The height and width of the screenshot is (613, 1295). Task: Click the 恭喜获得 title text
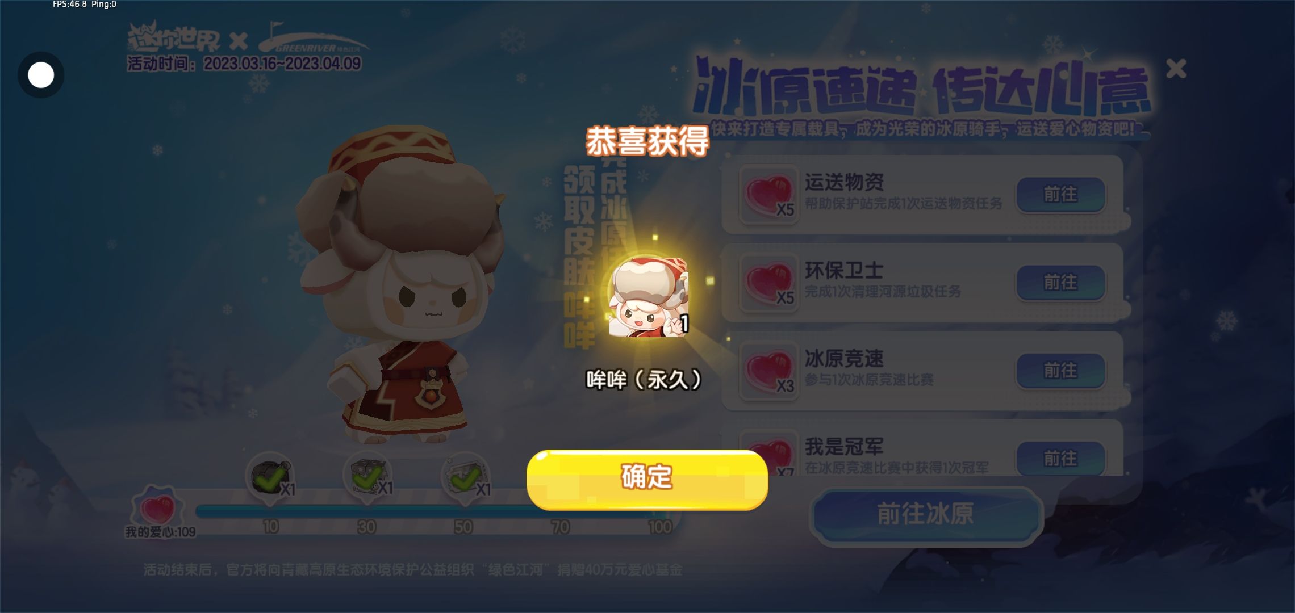[647, 141]
